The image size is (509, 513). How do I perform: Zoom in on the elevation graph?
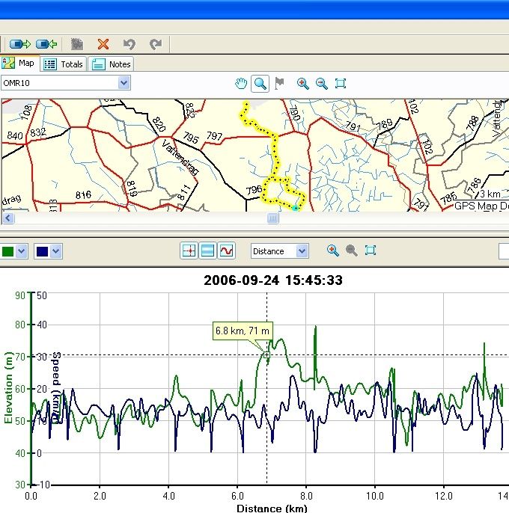(332, 251)
